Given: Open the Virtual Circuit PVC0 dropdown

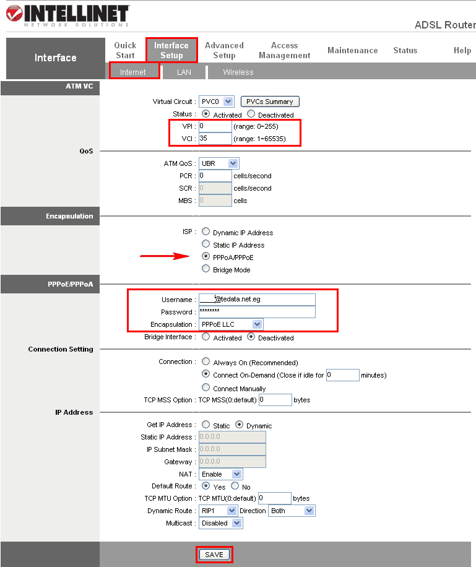Looking at the screenshot, I should (216, 102).
